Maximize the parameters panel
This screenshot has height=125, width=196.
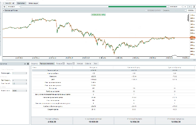tap(28, 64)
